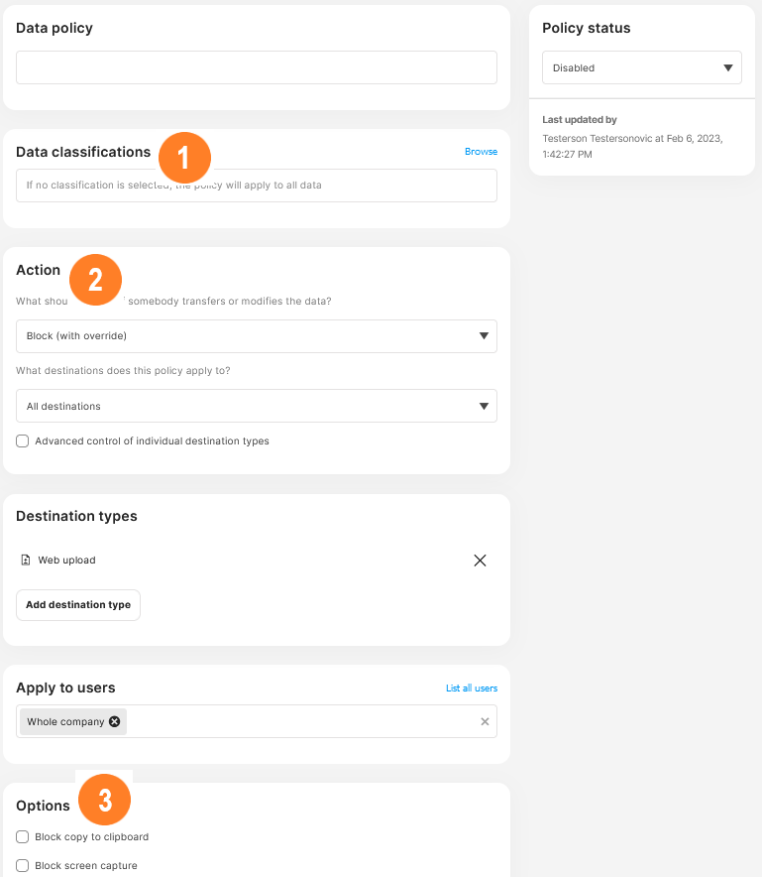The height and width of the screenshot is (877, 762).
Task: Click orange step marker number 2
Action: pos(96,280)
